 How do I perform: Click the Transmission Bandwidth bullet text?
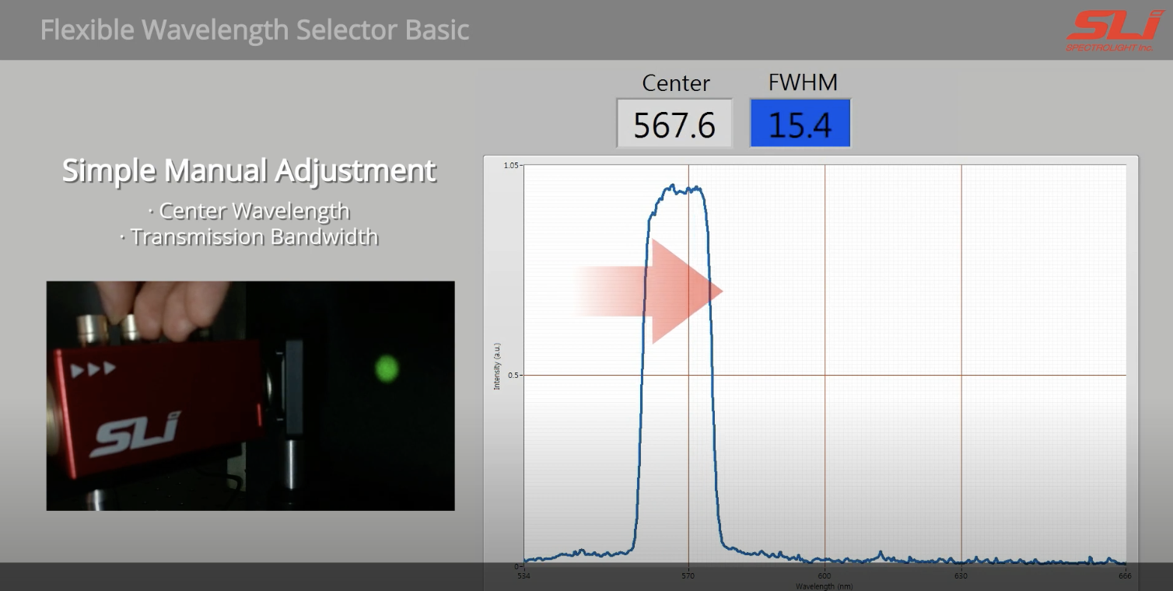pos(250,236)
